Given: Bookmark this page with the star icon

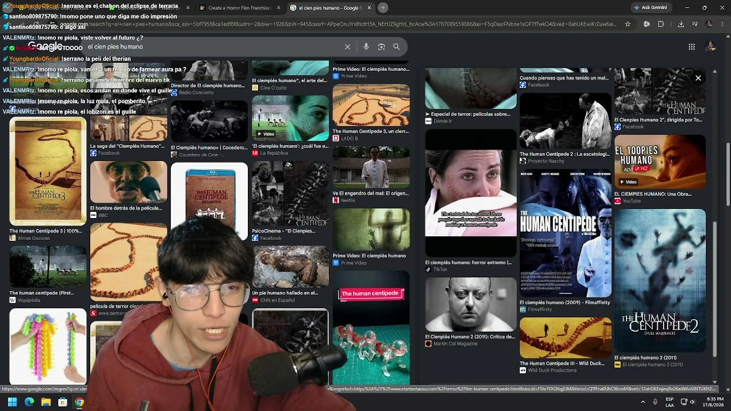Looking at the screenshot, I should tap(628, 24).
